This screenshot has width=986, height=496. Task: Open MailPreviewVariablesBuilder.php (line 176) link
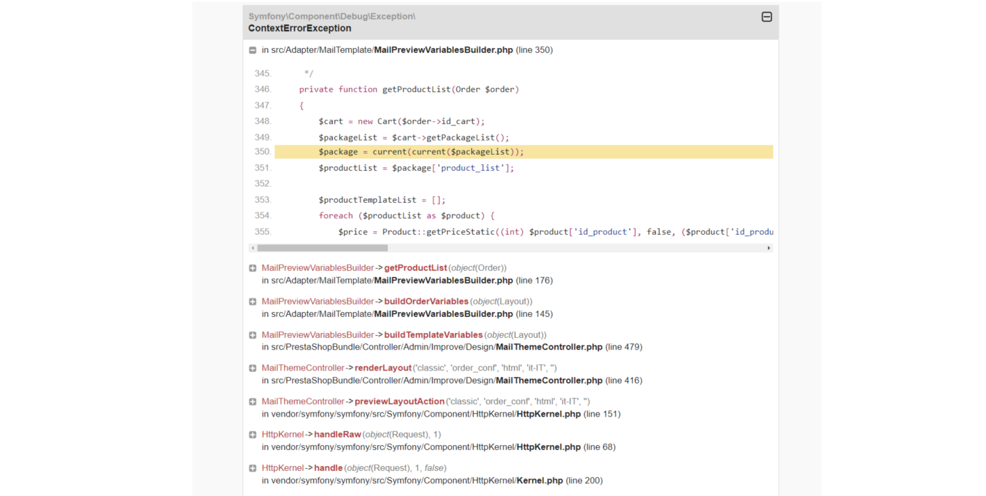pyautogui.click(x=444, y=281)
